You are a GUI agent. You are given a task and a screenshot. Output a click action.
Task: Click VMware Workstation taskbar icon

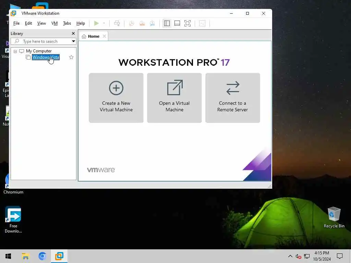tap(59, 256)
